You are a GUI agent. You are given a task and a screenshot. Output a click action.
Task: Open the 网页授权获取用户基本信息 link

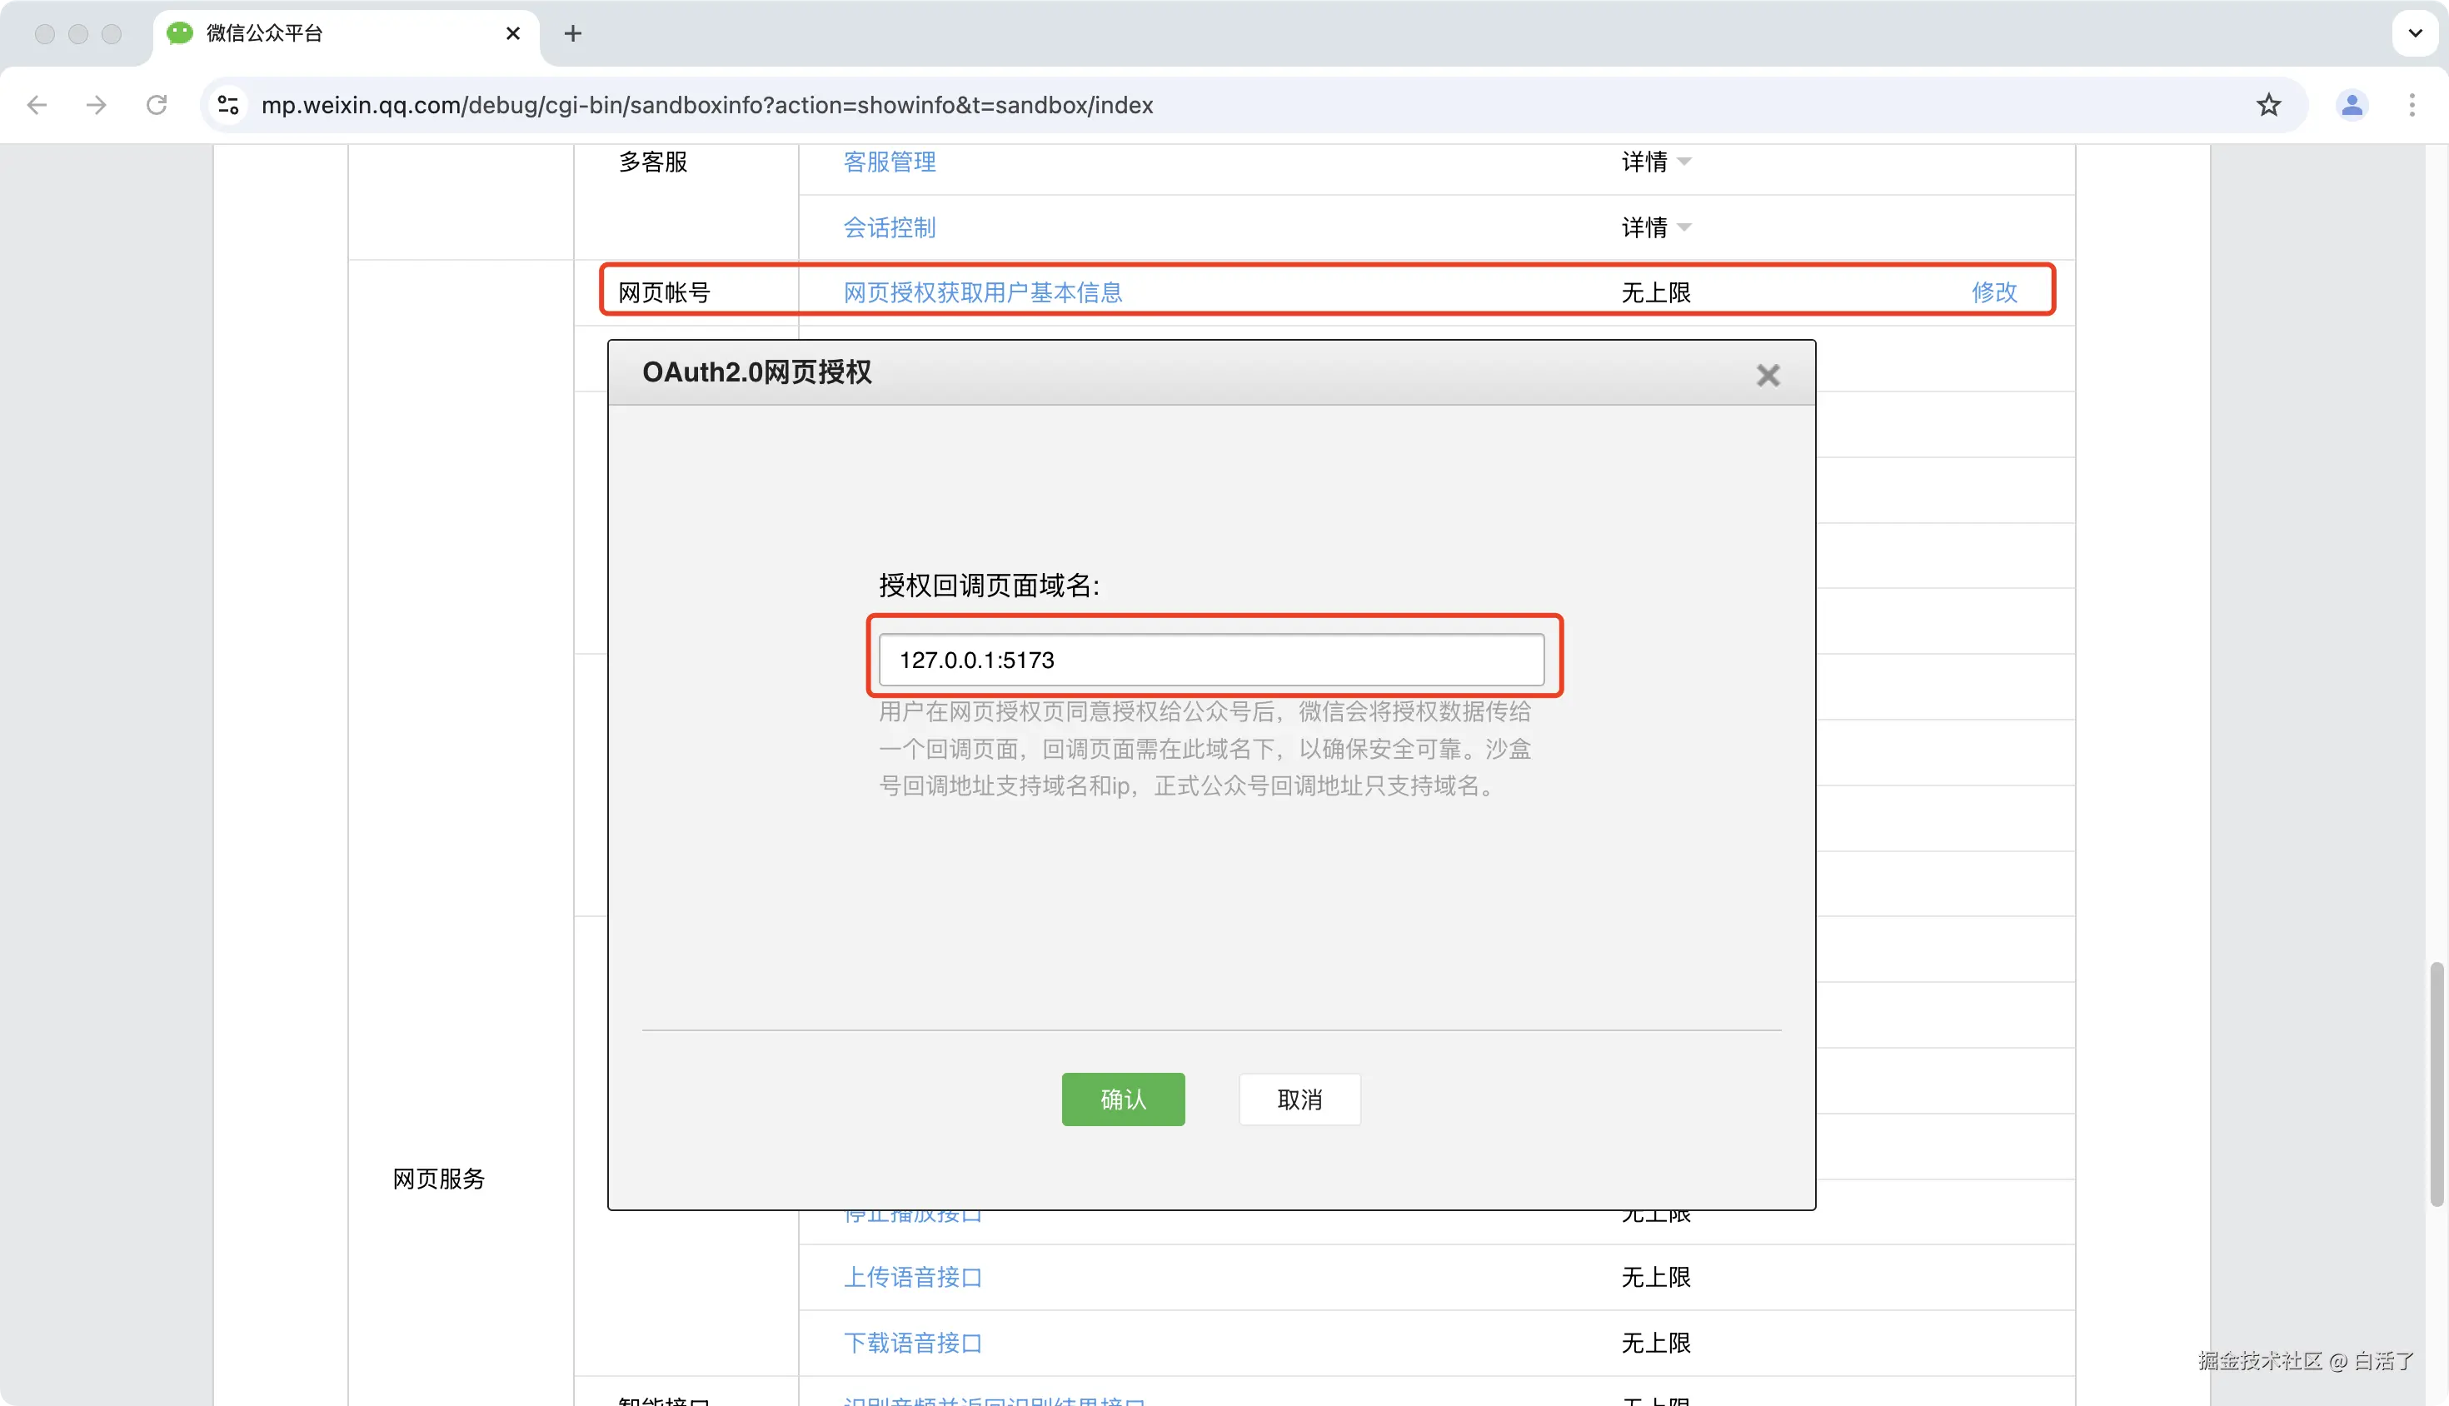click(x=982, y=292)
